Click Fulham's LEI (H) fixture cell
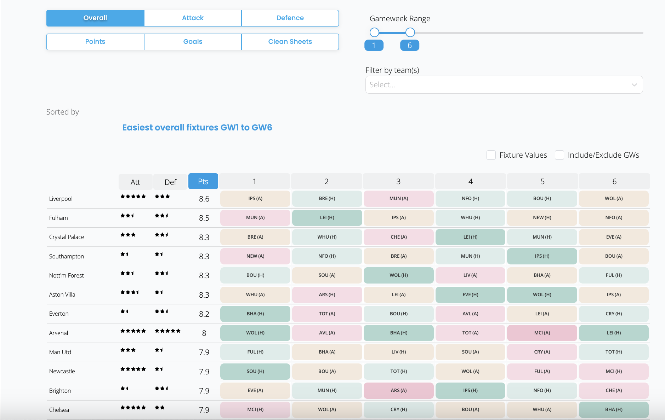The width and height of the screenshot is (665, 420). pyautogui.click(x=327, y=218)
